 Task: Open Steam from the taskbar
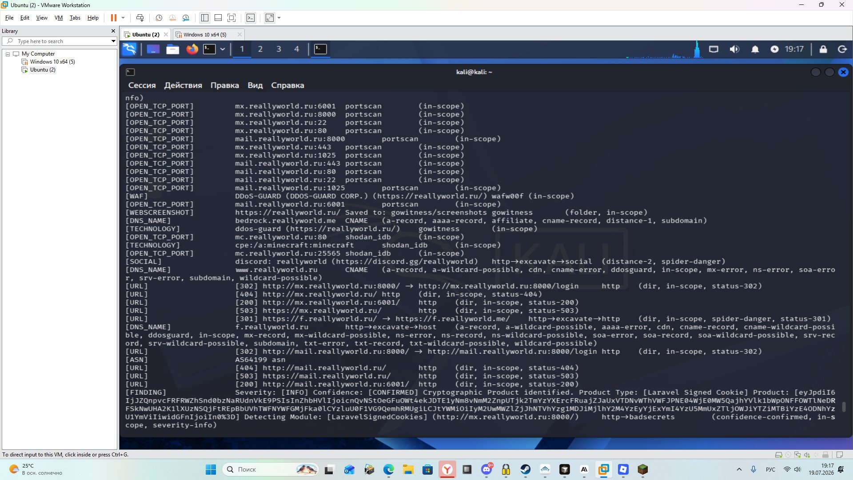pos(526,469)
